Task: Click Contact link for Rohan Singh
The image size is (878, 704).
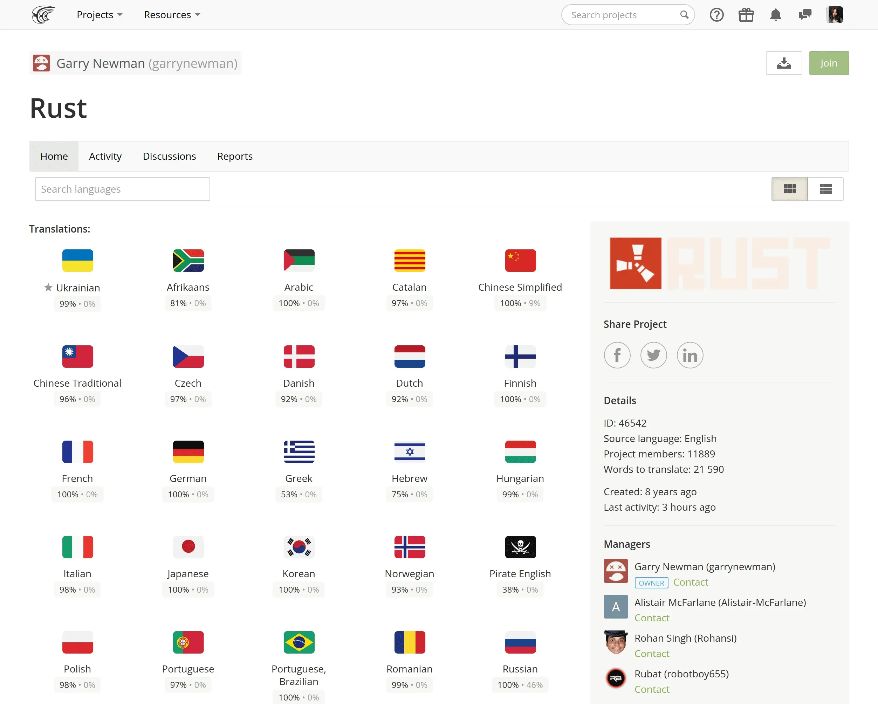Action: tap(652, 653)
